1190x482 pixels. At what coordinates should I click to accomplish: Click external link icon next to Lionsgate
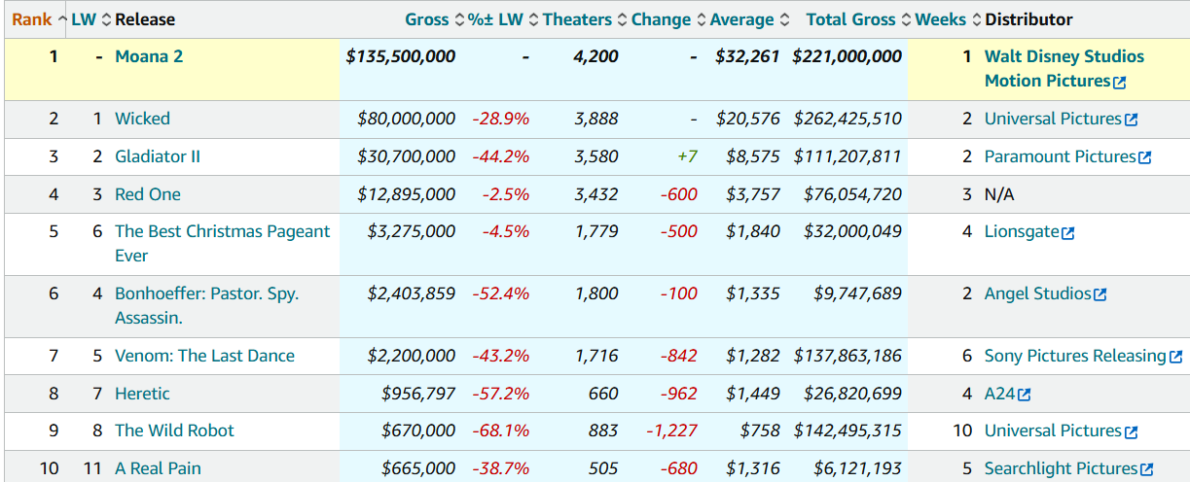(1068, 233)
